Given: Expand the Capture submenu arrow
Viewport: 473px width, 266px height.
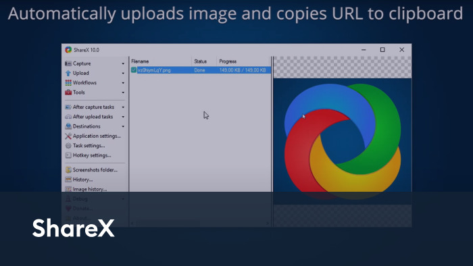Looking at the screenshot, I should pos(123,64).
